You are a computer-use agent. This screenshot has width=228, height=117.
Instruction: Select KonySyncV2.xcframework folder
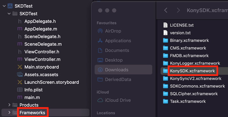(x=196, y=79)
